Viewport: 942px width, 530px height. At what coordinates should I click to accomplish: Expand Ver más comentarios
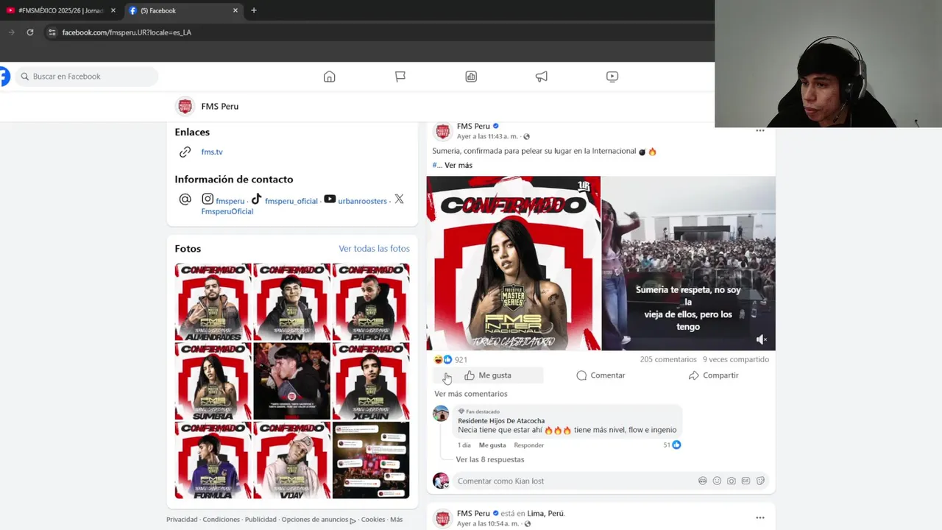[x=471, y=394]
